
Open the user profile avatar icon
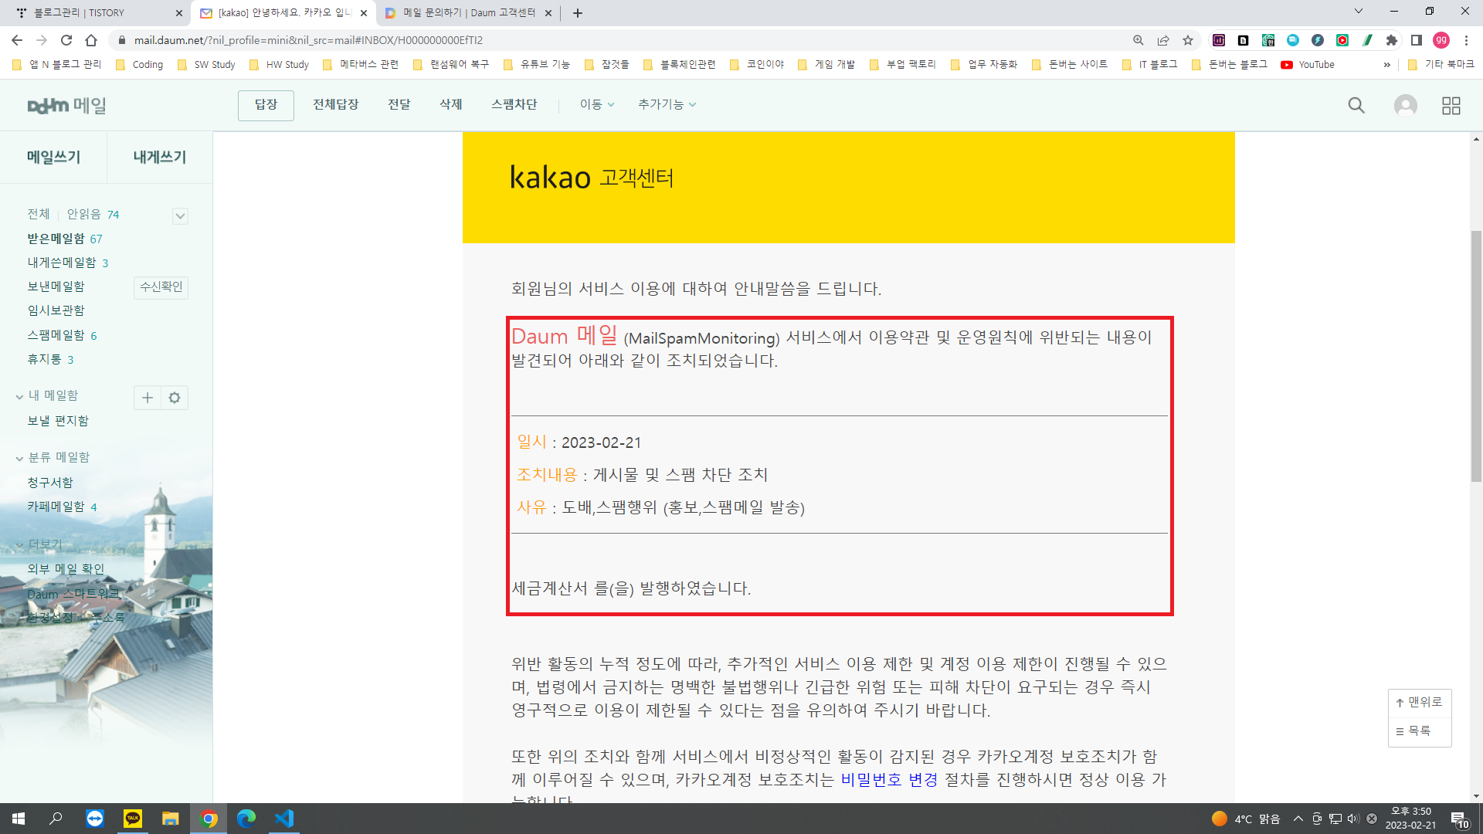tap(1405, 105)
